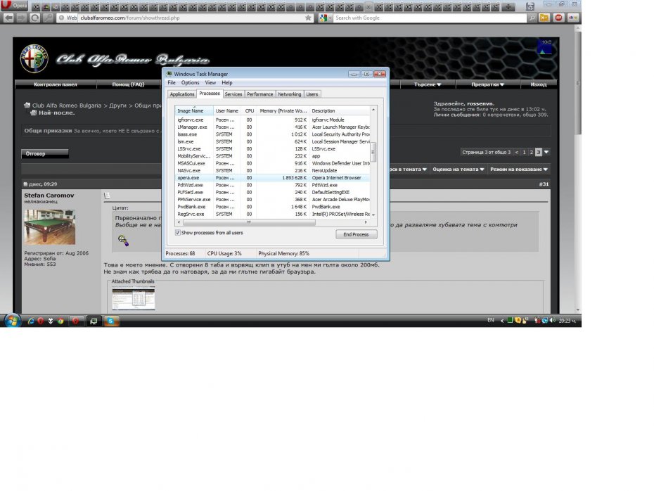Screen dimensions: 654x491
Task: Switch to the Performance tab
Action: tap(259, 94)
